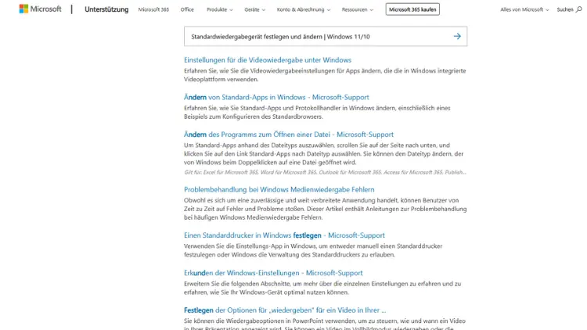
Task: Open Ändern von Standard-Apps in Windows result
Action: 276,97
